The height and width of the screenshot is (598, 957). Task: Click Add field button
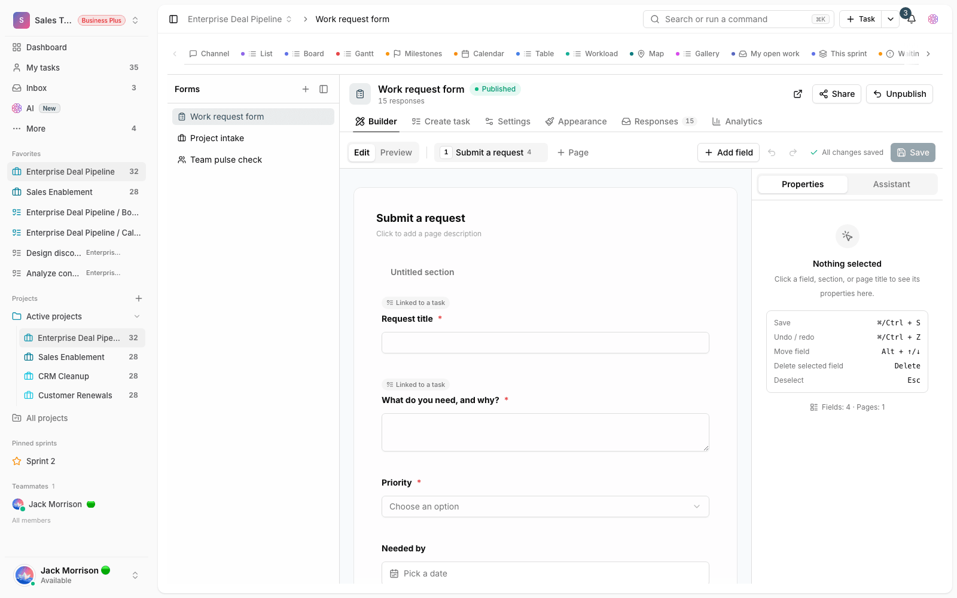729,152
